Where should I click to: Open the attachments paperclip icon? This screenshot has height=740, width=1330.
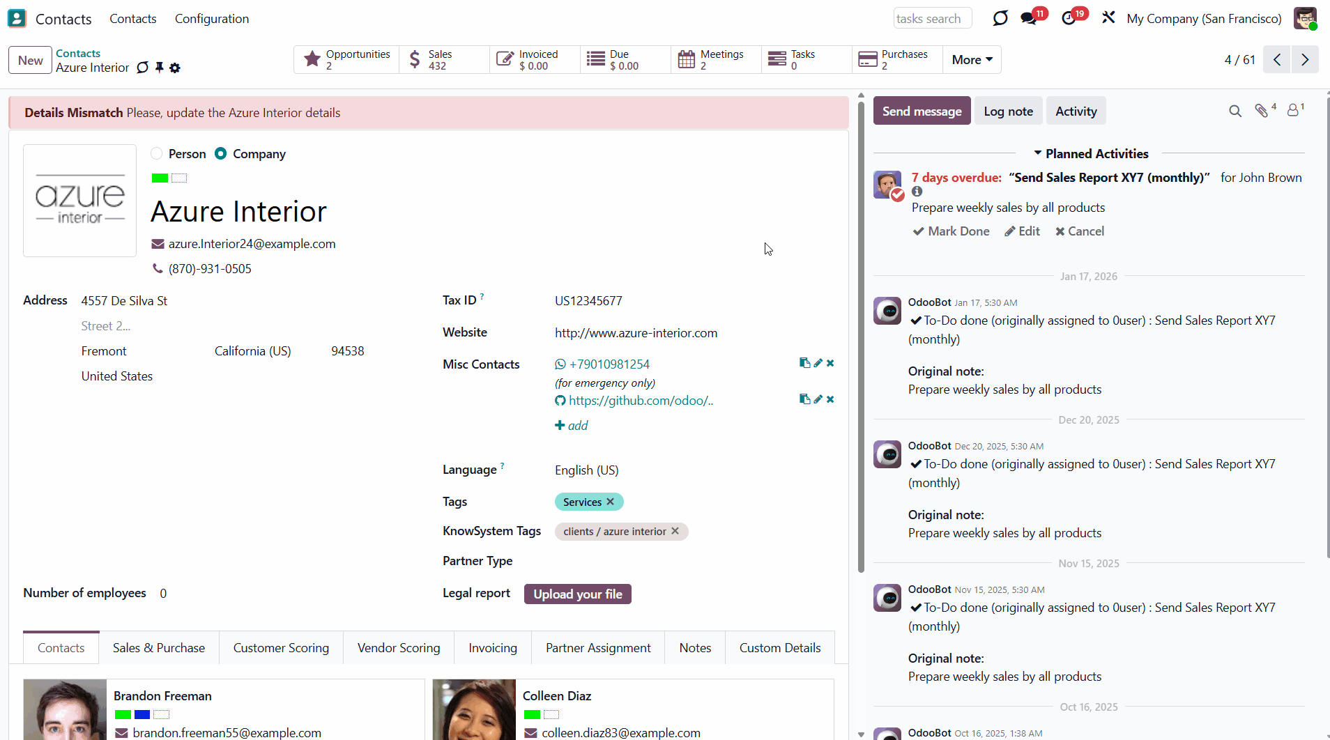[1262, 111]
